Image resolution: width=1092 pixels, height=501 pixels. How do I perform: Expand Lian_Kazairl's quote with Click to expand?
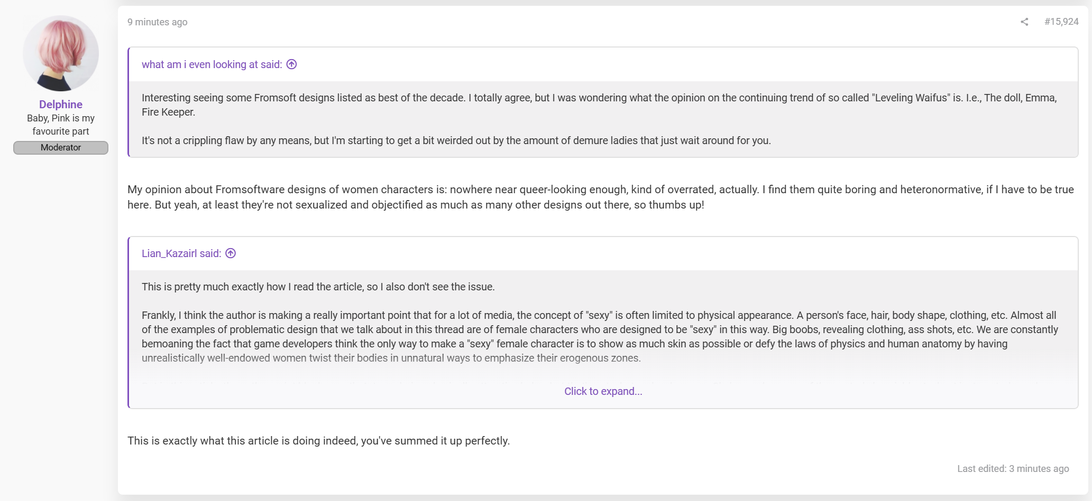pos(603,391)
